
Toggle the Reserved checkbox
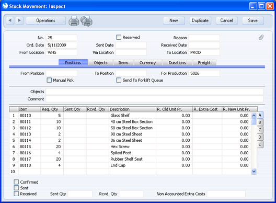[119, 37]
